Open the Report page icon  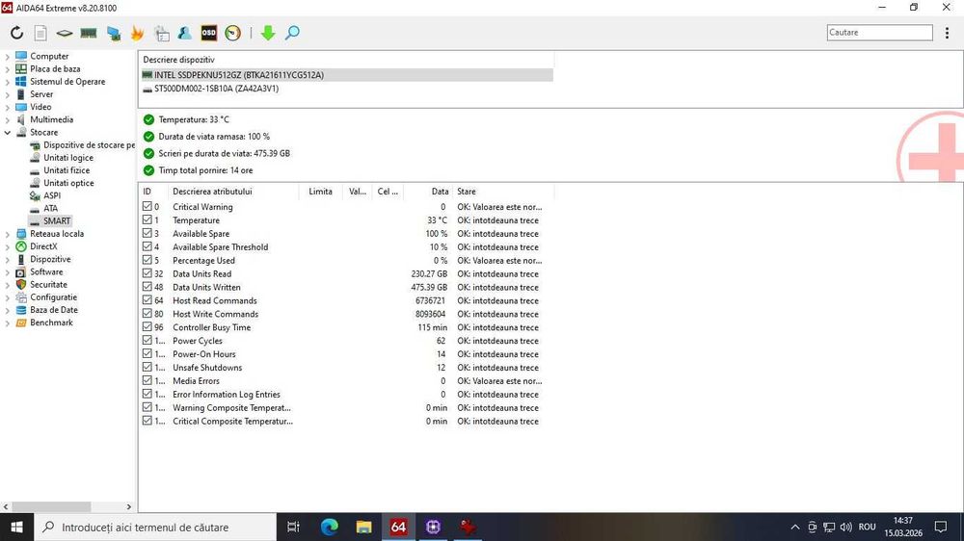pos(40,33)
